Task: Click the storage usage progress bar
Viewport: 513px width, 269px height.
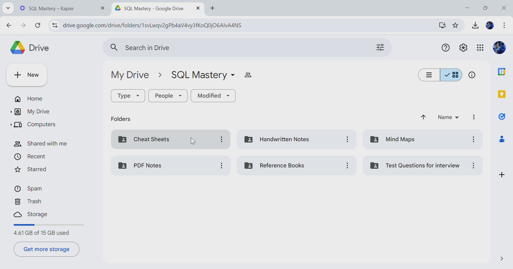Action: click(49, 225)
